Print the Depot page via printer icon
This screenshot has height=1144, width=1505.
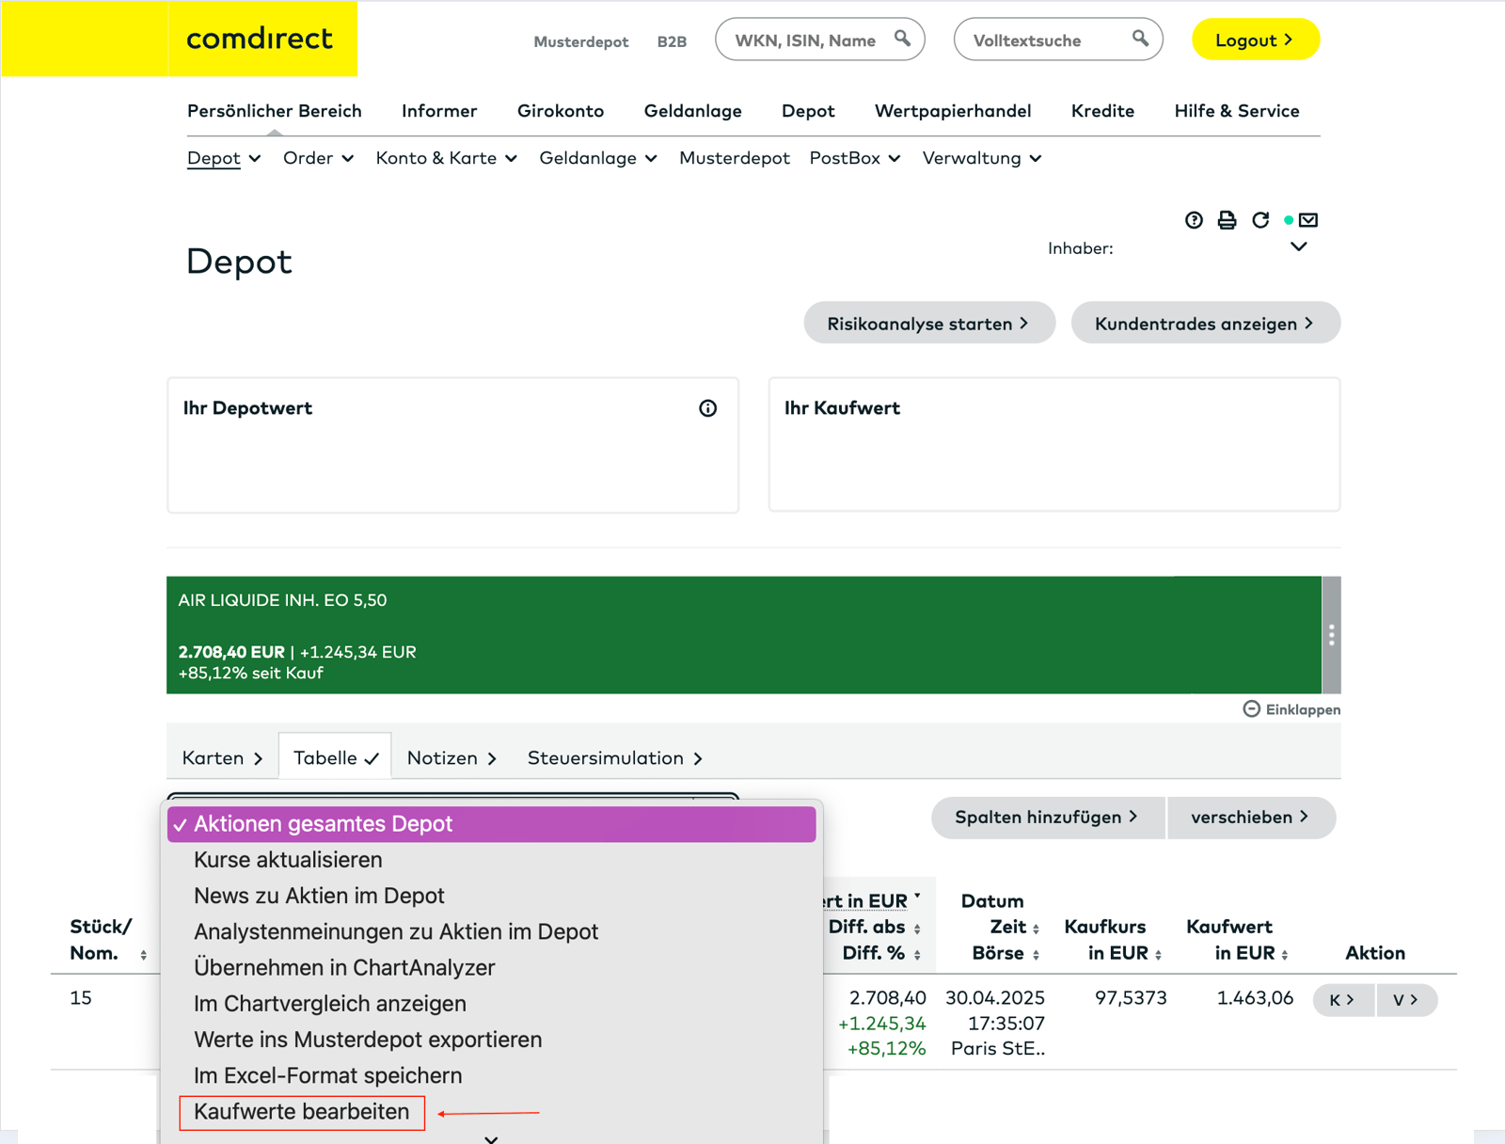coord(1227,219)
